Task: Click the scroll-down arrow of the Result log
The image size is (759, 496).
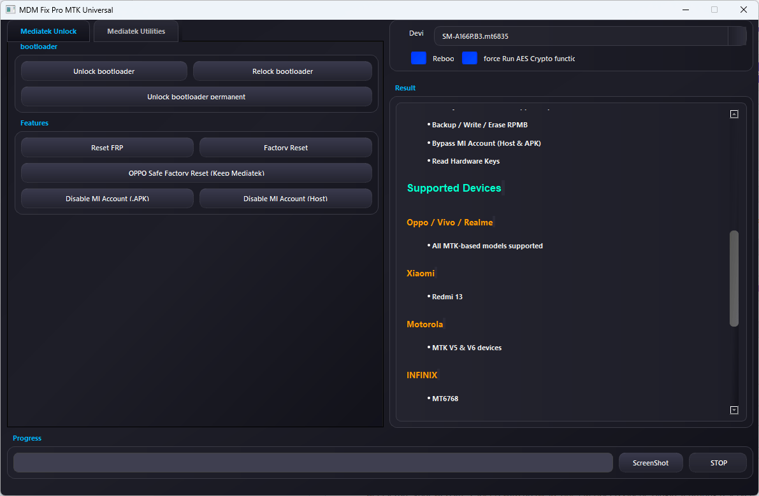Action: 734,410
